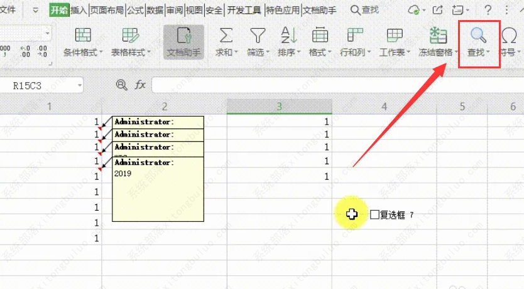This screenshot has width=524, height=289.
Task: Click the Filter (筛选) funnel icon
Action: pos(257,35)
